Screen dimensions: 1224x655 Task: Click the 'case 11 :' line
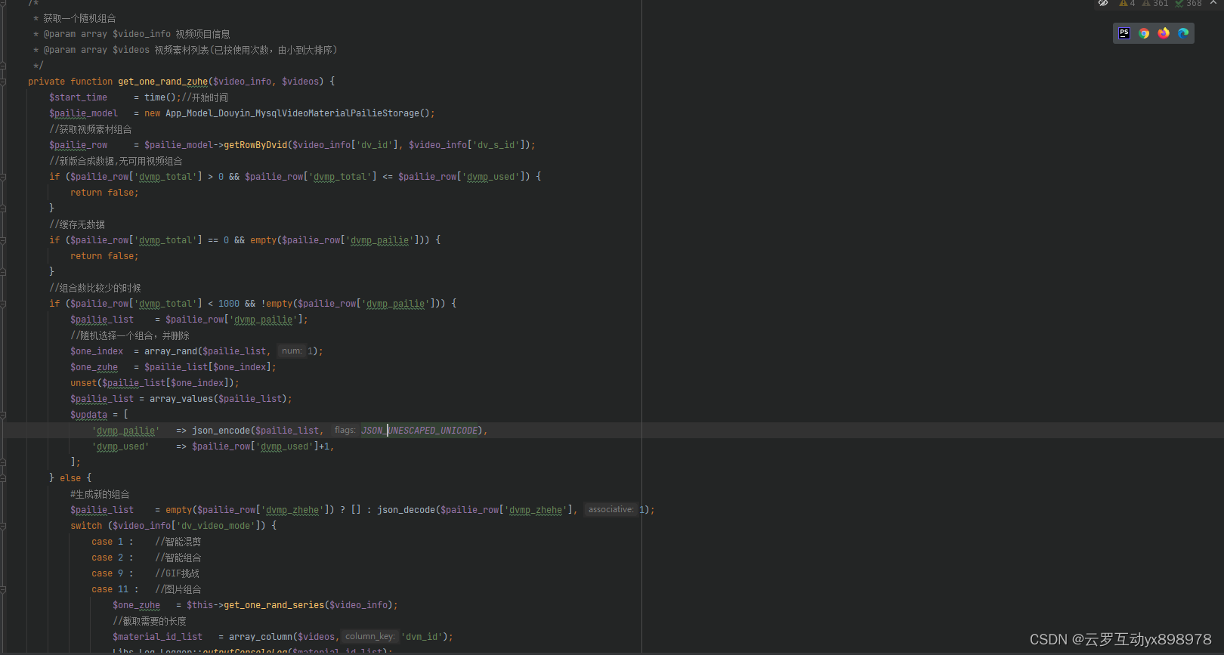click(x=147, y=589)
